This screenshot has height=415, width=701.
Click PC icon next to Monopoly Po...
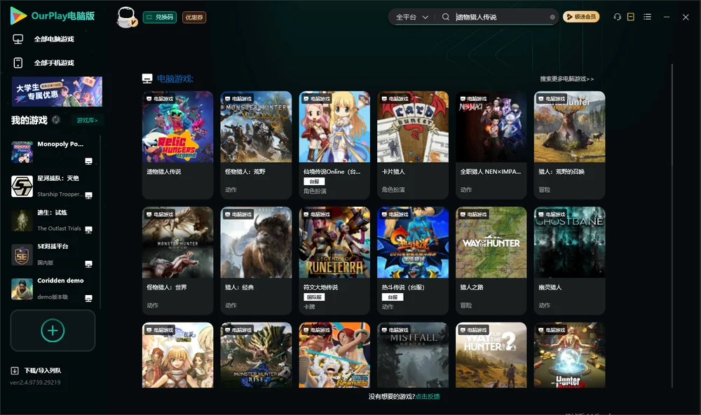tap(88, 161)
